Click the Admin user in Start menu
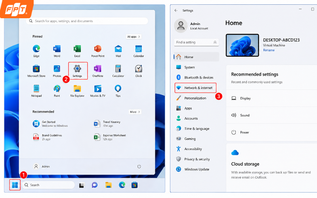 pos(42,166)
